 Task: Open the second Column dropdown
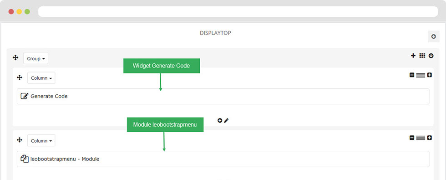[41, 141]
